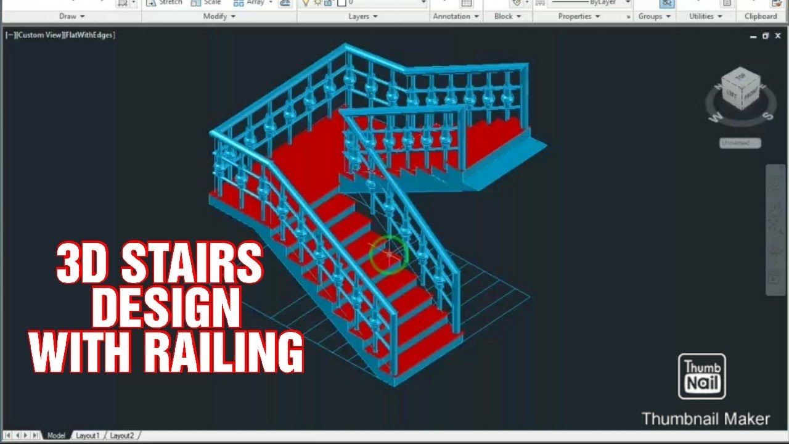Select the TOP face of ViewCube

pyautogui.click(x=740, y=76)
